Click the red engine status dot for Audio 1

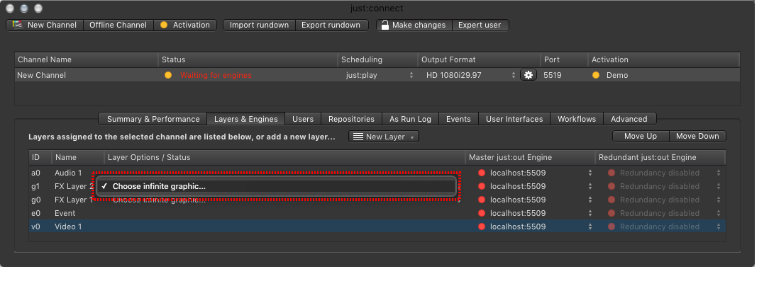click(482, 173)
